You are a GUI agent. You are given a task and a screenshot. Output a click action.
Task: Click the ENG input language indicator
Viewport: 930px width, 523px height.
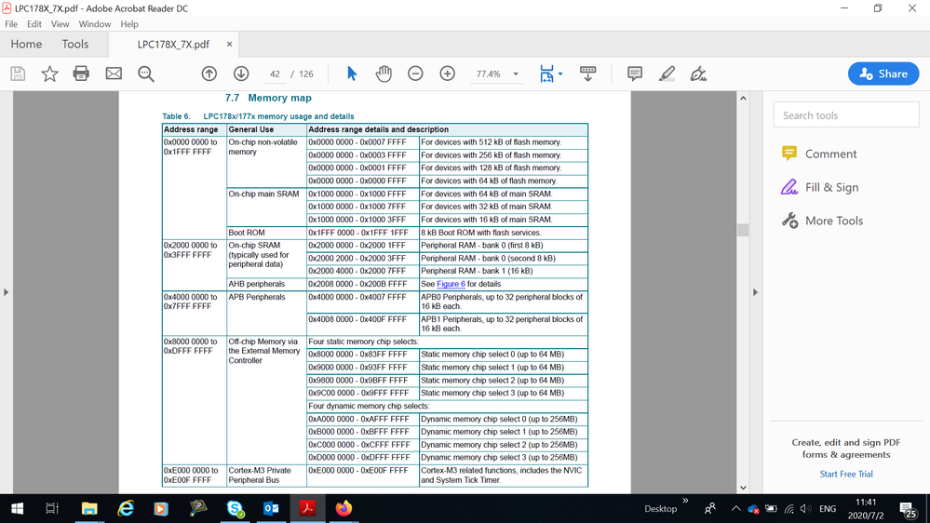click(x=828, y=509)
